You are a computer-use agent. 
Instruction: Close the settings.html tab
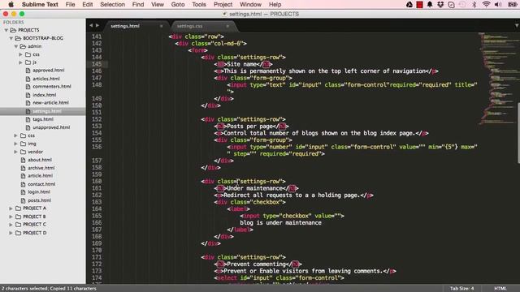(162, 26)
